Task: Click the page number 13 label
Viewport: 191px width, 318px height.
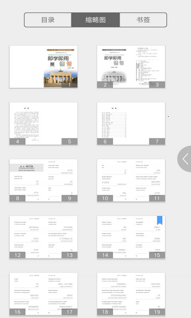Action: pos(70,255)
